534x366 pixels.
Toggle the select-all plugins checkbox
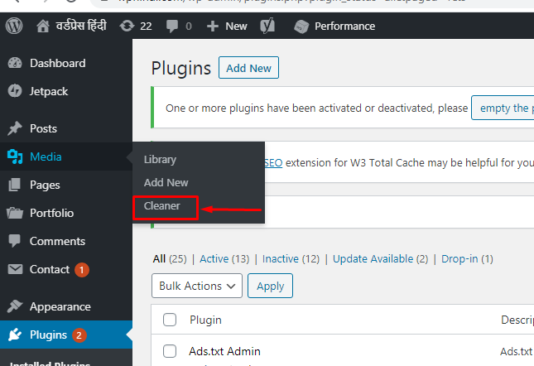point(170,320)
